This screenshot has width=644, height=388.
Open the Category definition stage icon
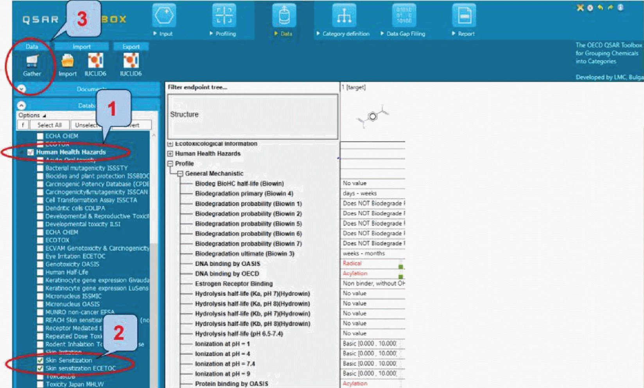344,15
